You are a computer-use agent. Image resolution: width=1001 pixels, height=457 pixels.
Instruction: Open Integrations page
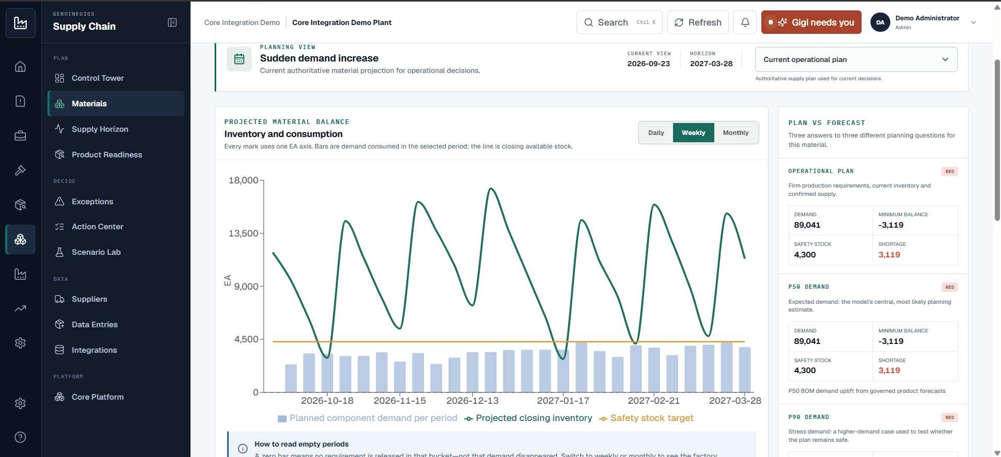click(116, 350)
